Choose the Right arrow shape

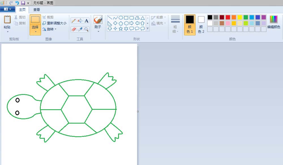pos(132,23)
